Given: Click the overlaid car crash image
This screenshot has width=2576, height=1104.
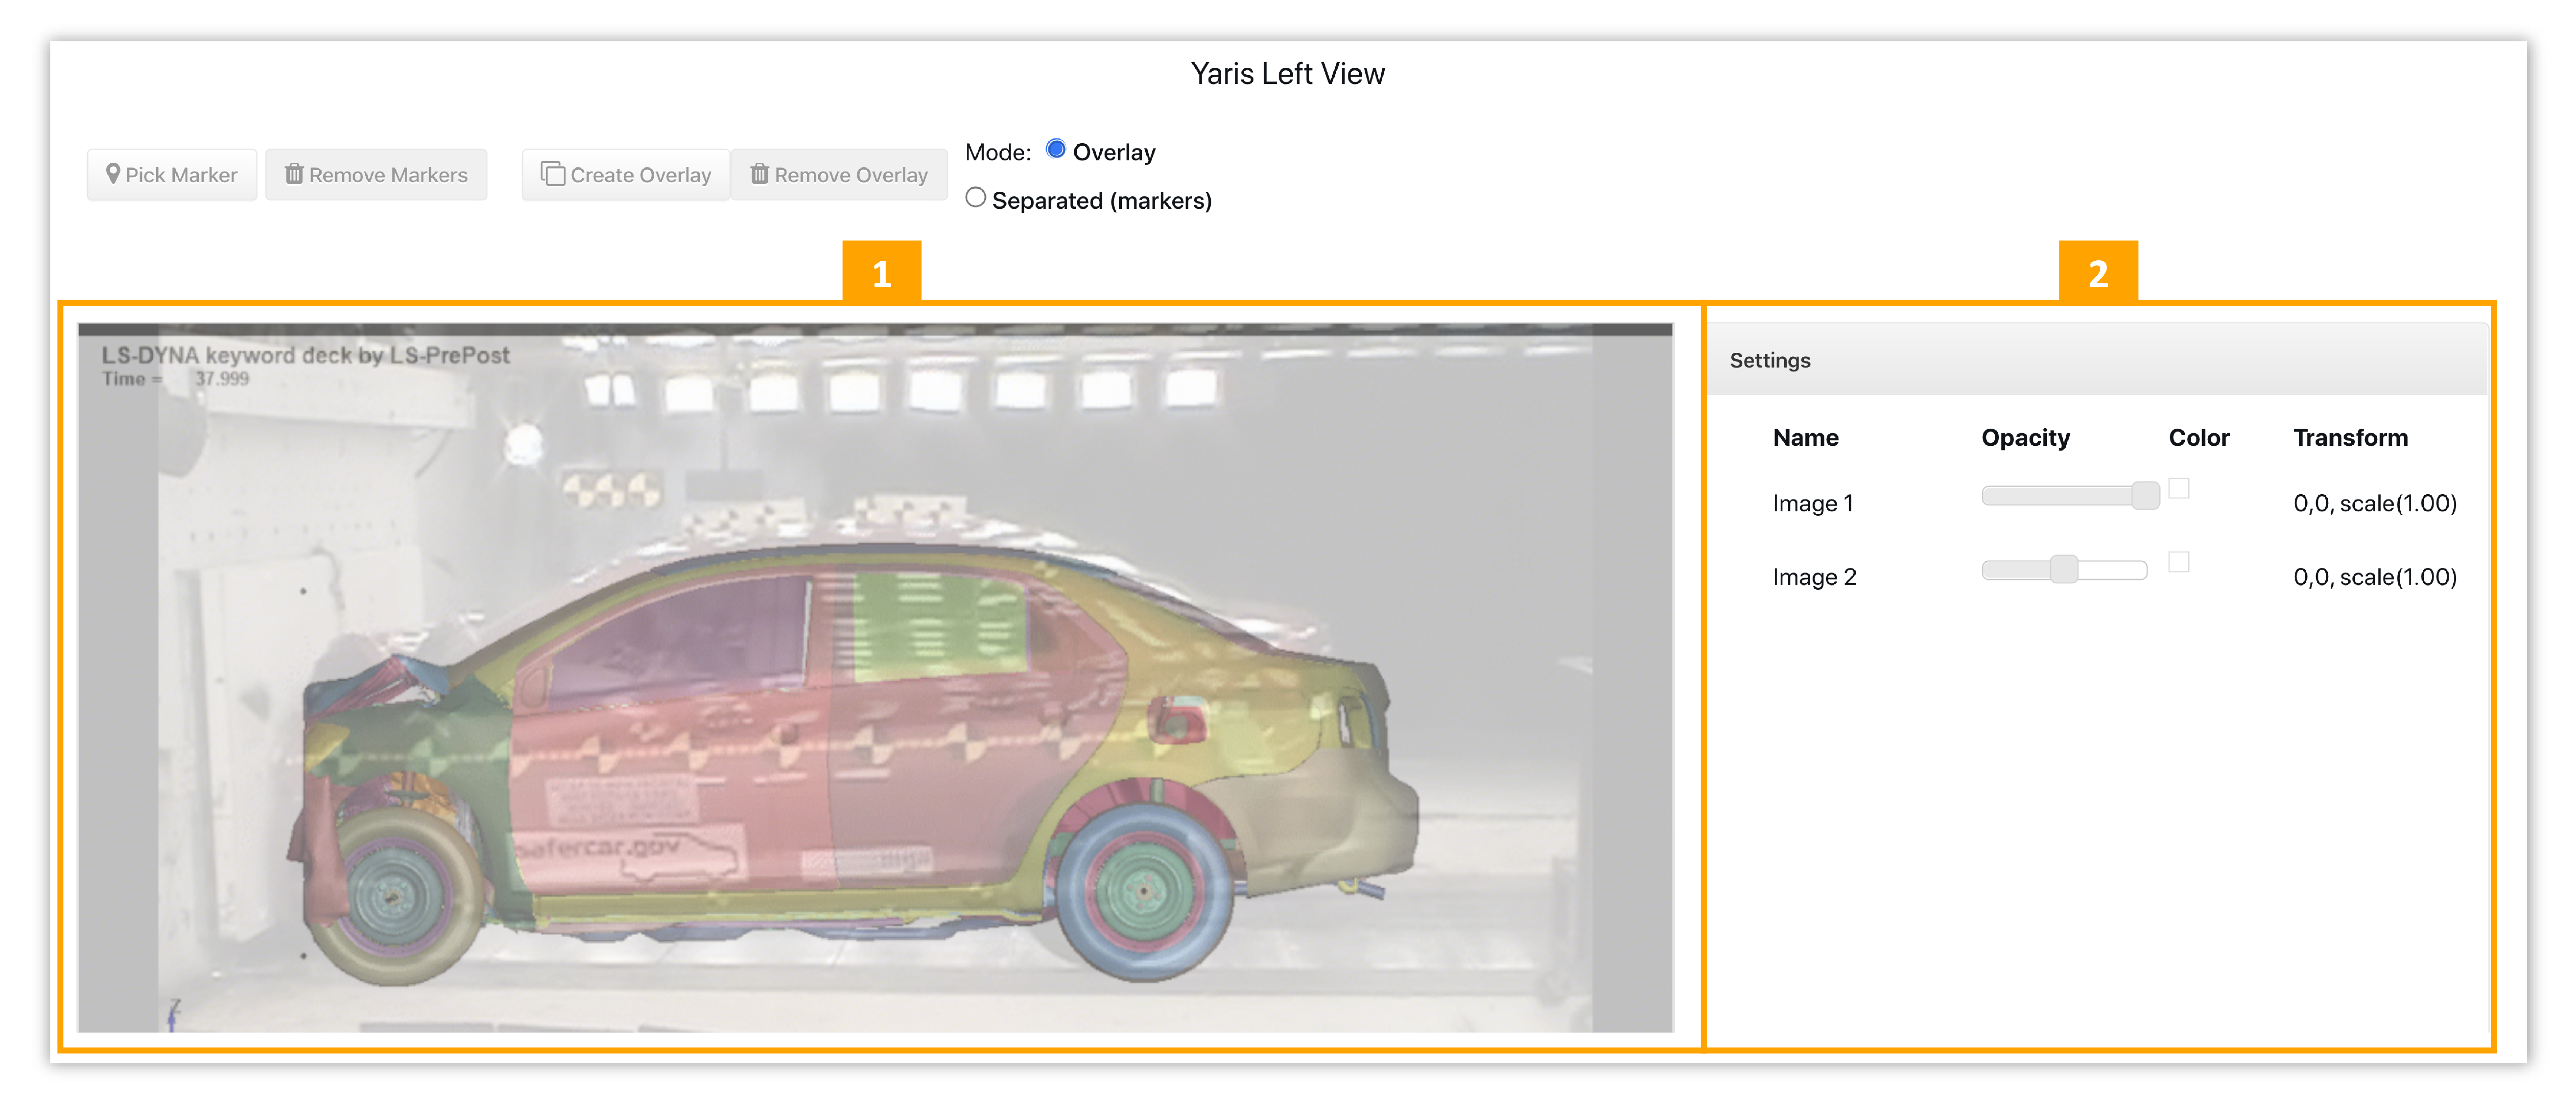Looking at the screenshot, I should pyautogui.click(x=875, y=678).
